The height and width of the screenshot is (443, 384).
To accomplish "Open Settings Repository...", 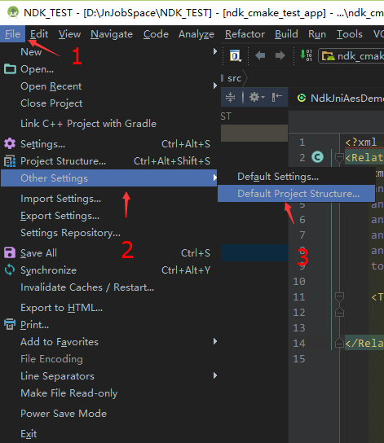I will coord(70,233).
